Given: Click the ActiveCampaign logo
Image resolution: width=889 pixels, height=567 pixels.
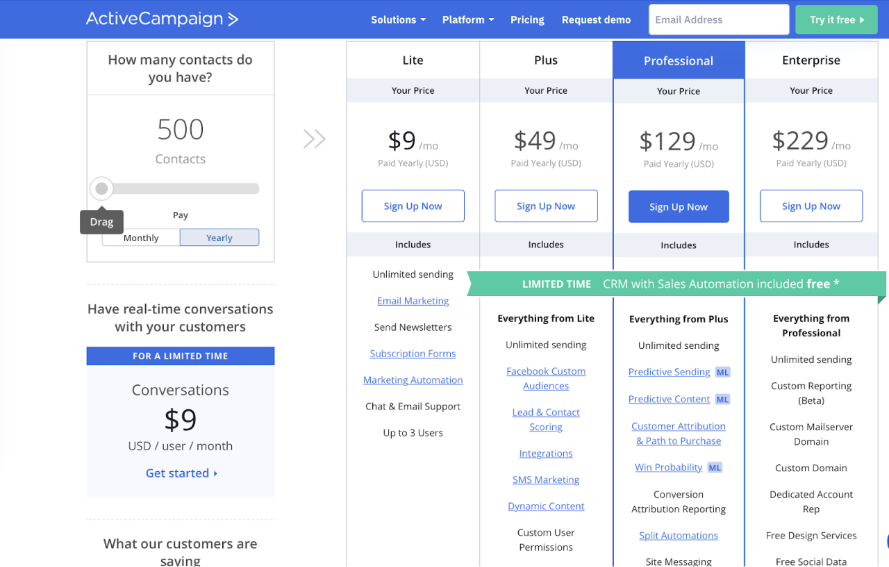Looking at the screenshot, I should click(162, 19).
